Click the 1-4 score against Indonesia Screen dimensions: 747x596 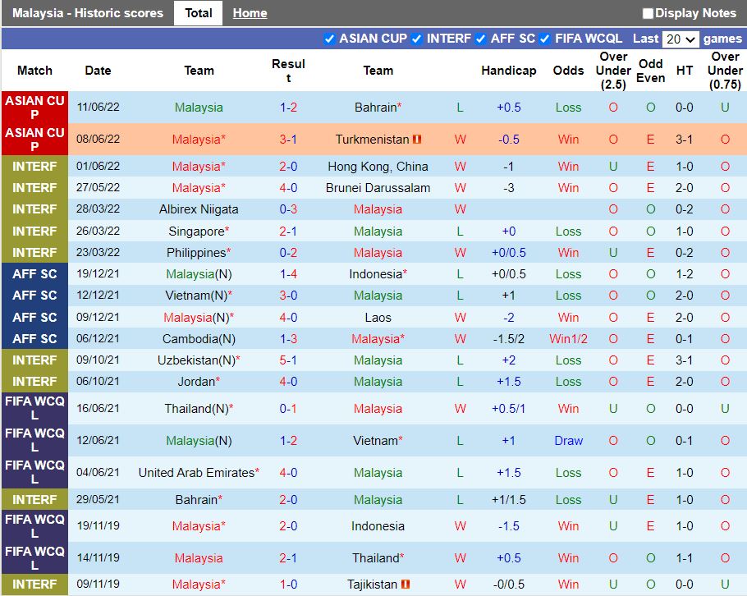[288, 274]
